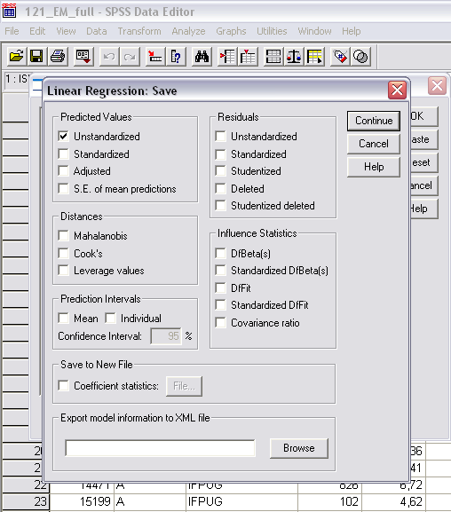Open the View menu
The image size is (451, 512).
tap(66, 31)
